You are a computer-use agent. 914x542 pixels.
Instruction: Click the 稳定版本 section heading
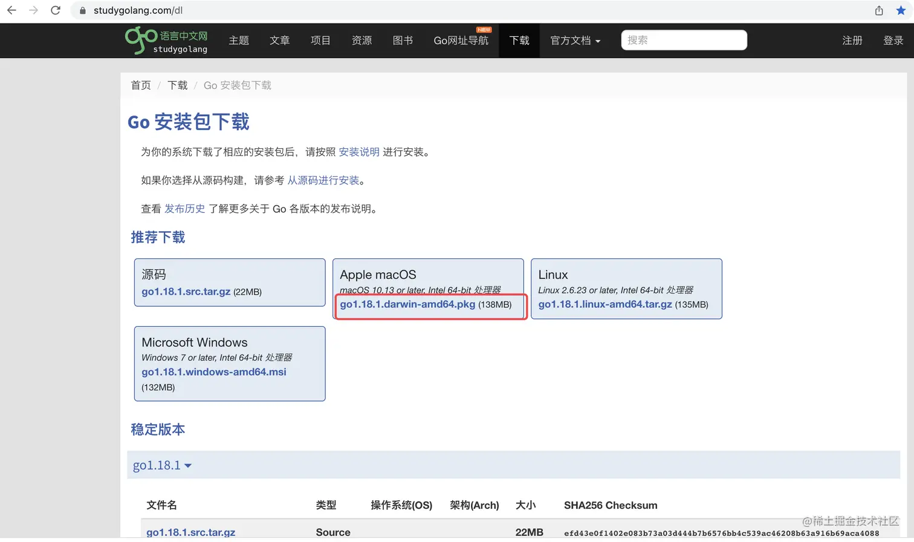point(158,429)
